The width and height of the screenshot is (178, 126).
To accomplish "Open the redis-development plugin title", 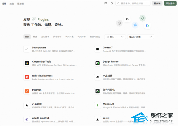I will click(x=42, y=76).
